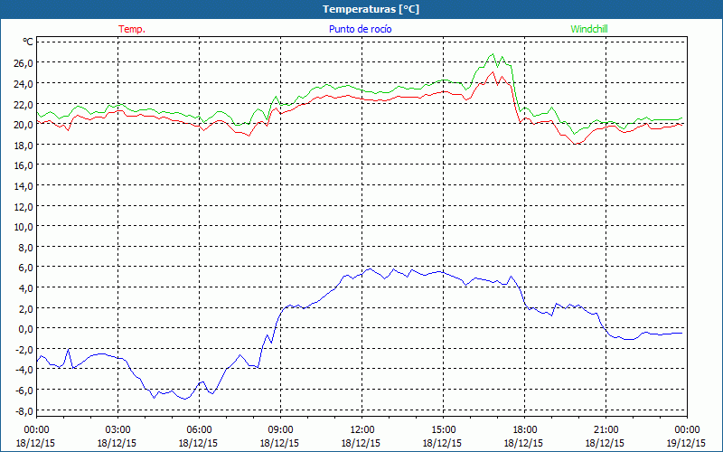This screenshot has width=723, height=452.
Task: Click the °C unit label on the axis
Action: click(x=28, y=42)
